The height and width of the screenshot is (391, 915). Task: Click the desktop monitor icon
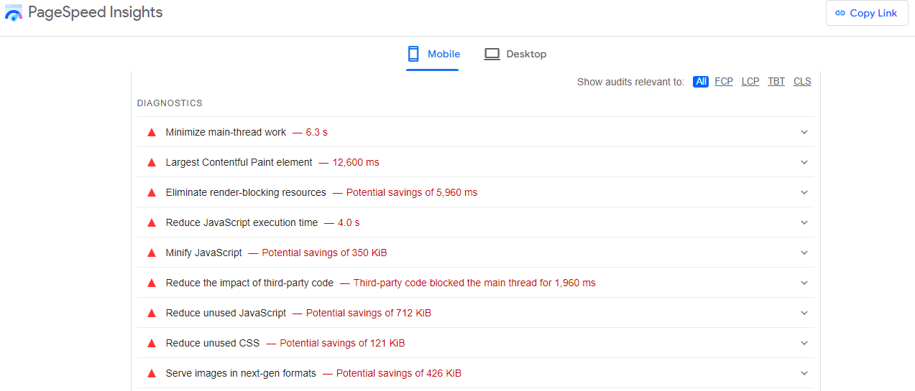coord(492,54)
